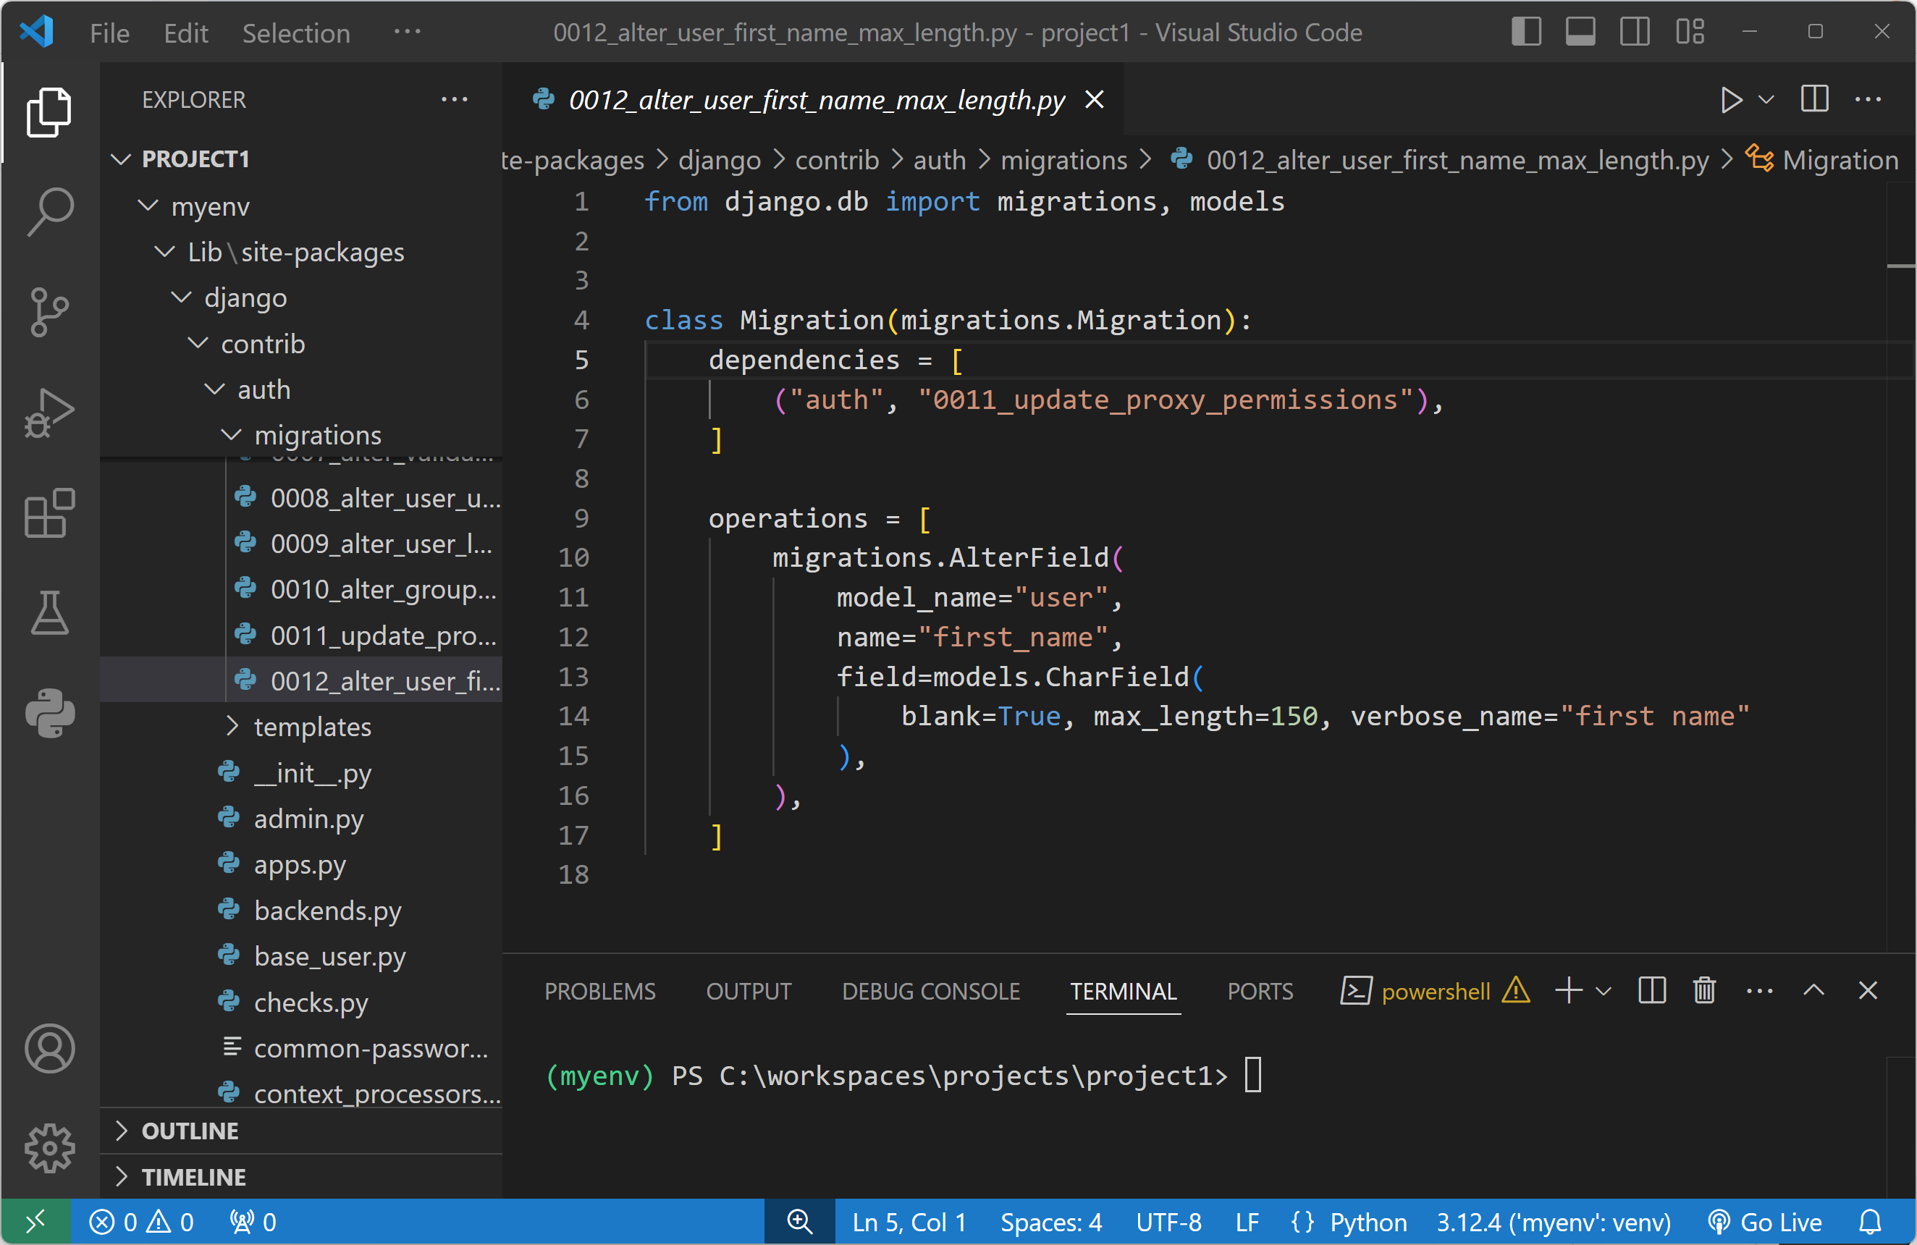Open the Source Control view

click(50, 313)
